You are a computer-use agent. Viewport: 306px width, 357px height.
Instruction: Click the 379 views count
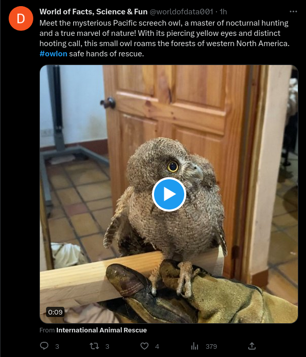pos(211,347)
